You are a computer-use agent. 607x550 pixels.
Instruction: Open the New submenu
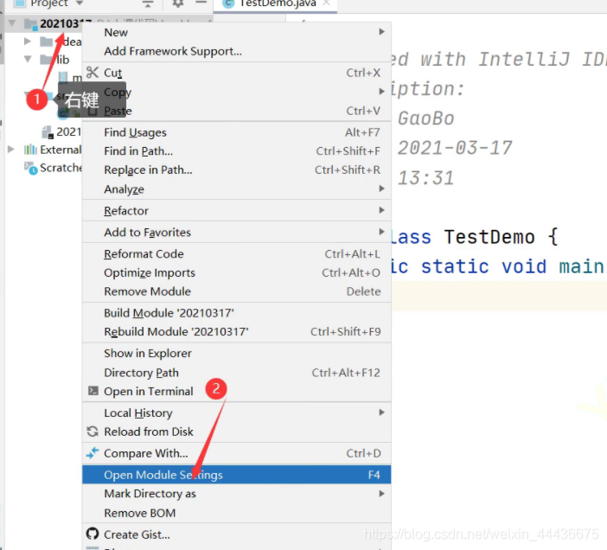click(237, 32)
